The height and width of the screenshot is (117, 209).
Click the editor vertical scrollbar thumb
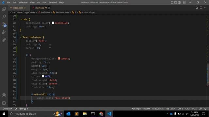208,75
